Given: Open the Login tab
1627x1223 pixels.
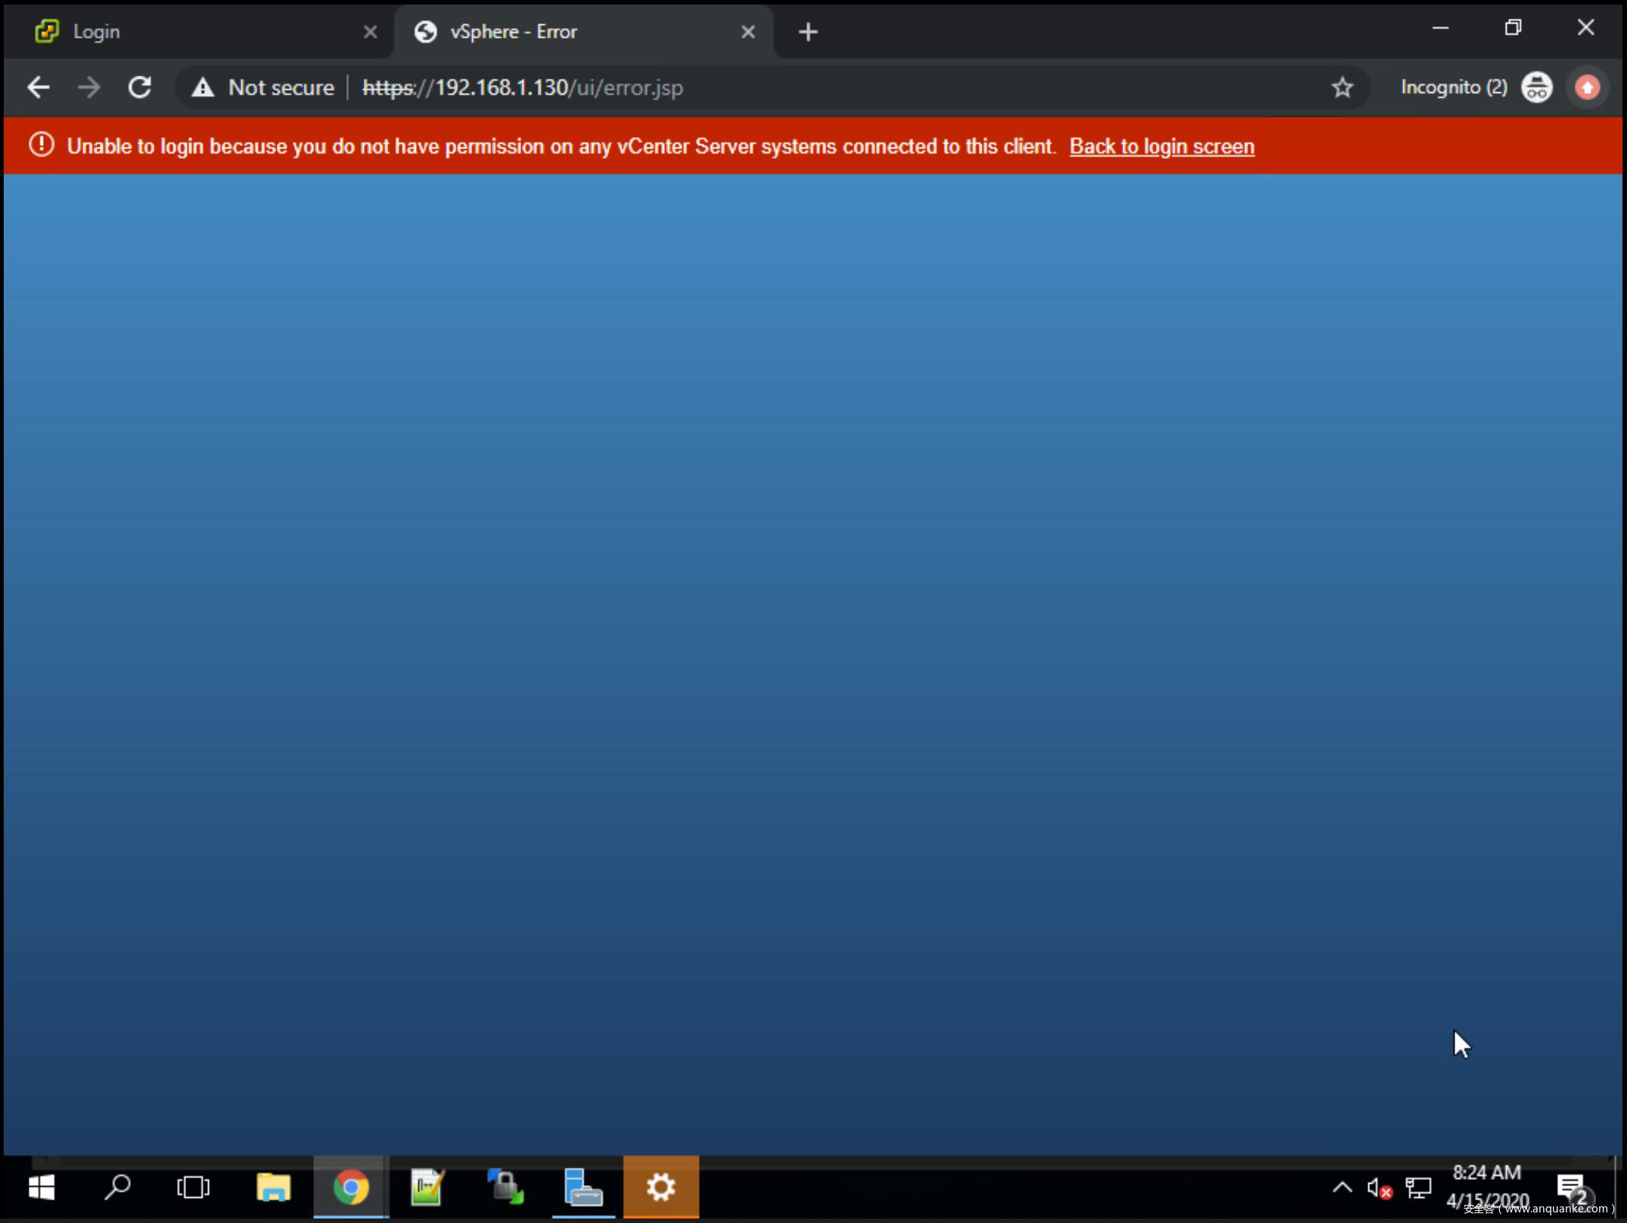Looking at the screenshot, I should coord(200,31).
